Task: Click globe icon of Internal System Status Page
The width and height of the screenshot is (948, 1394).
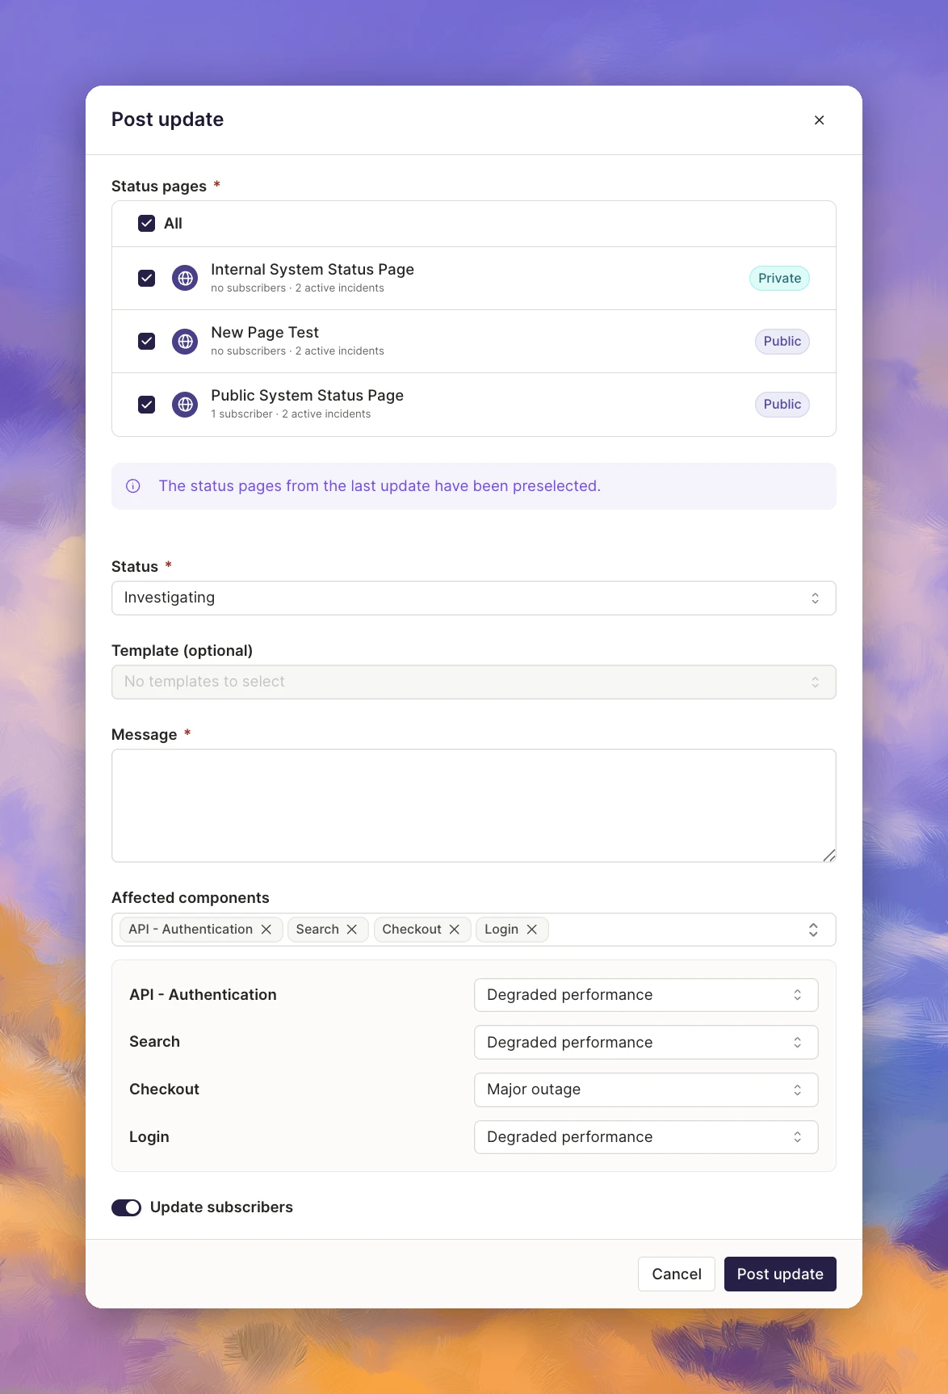Action: click(185, 279)
